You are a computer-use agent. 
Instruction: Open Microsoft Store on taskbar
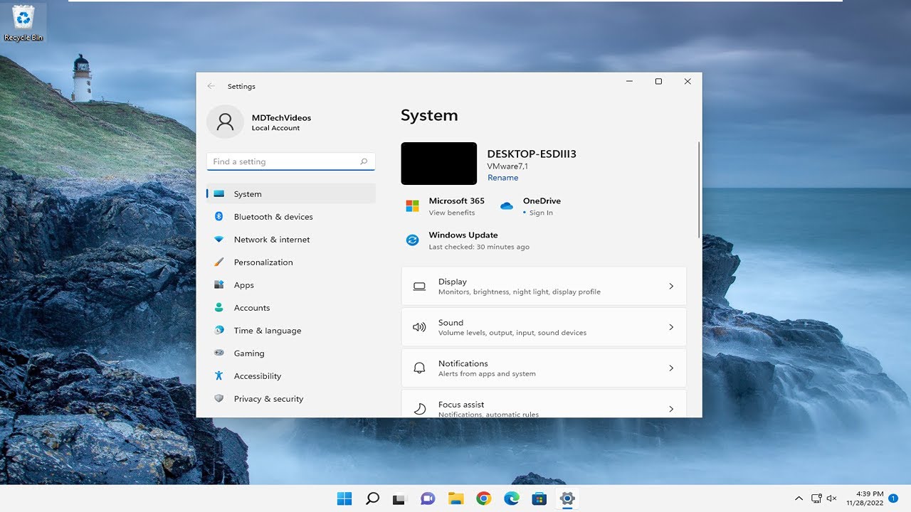click(x=539, y=498)
